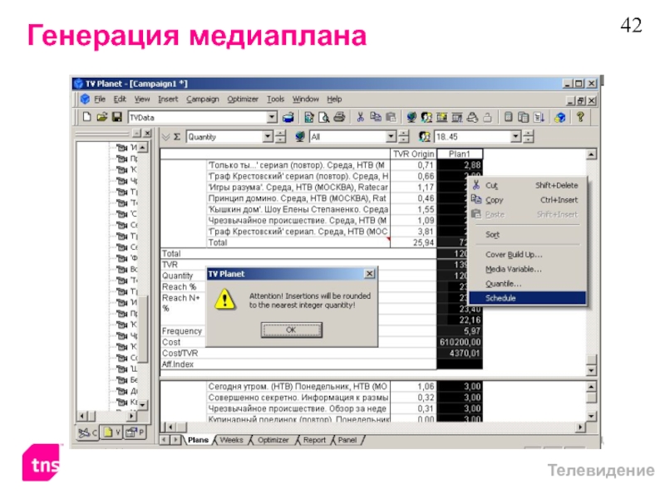Click the globe channels toolbar icon

coord(411,117)
